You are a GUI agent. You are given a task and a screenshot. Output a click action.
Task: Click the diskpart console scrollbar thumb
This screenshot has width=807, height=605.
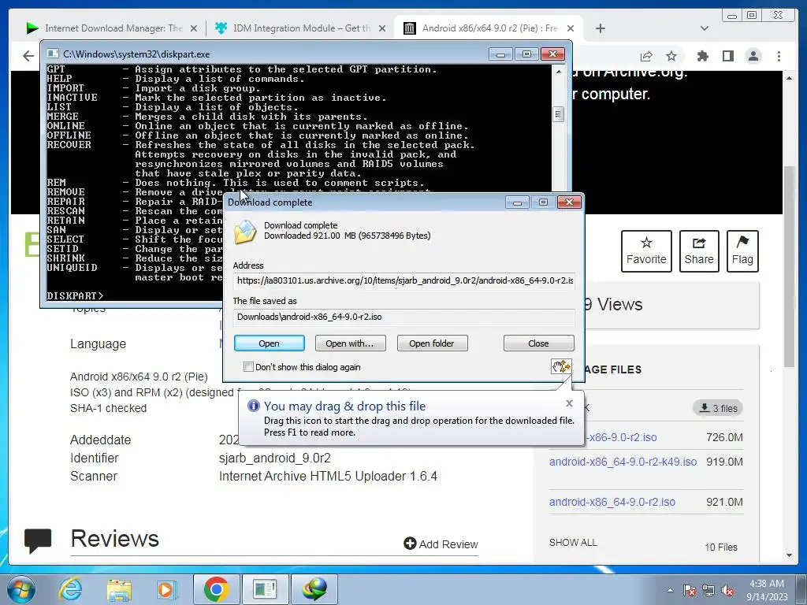coord(559,113)
